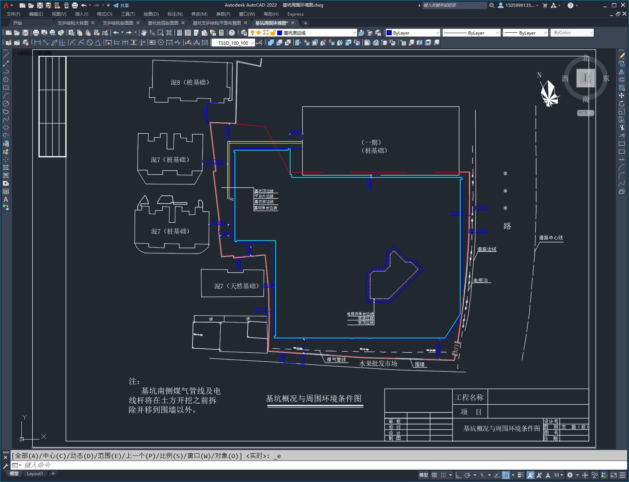Image resolution: width=629 pixels, height=482 pixels.
Task: Open the Help question mark in the standard toolbar
Action: point(232,33)
